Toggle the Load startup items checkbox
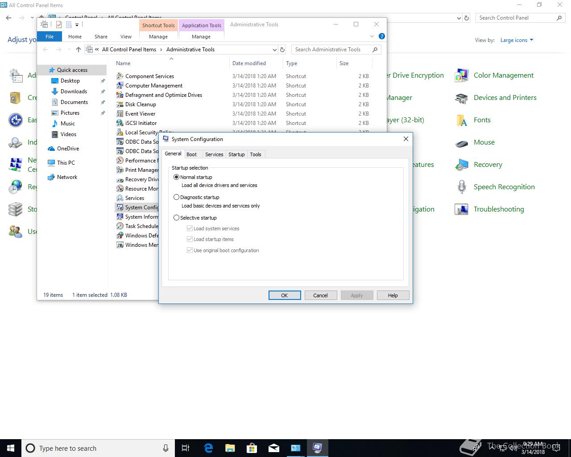This screenshot has width=571, height=457. (x=190, y=239)
